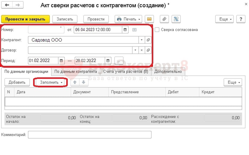The width and height of the screenshot is (249, 155).
Task: Move row up with the up arrow
Action: click(x=74, y=83)
